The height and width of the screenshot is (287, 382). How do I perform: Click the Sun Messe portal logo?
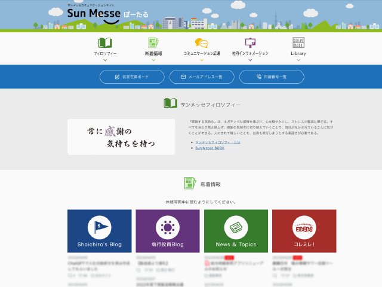(x=107, y=14)
